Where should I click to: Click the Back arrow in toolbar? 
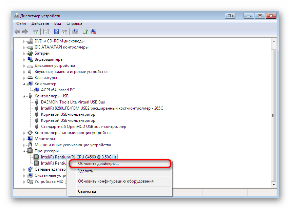point(17,32)
